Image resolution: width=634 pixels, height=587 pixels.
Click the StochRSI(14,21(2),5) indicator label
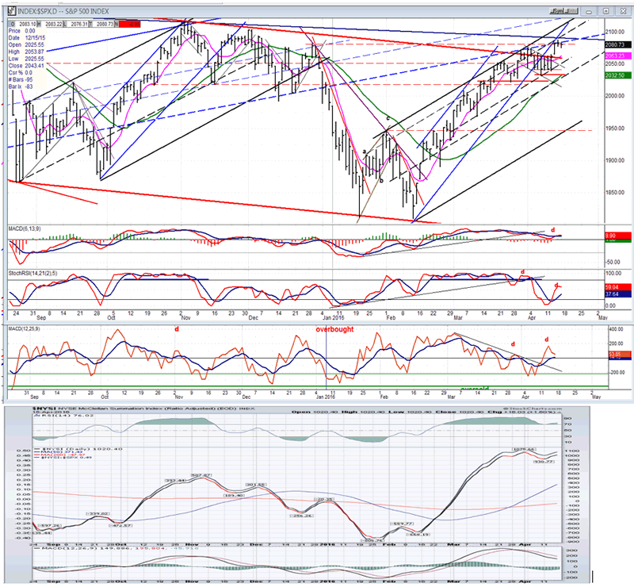coord(32,273)
